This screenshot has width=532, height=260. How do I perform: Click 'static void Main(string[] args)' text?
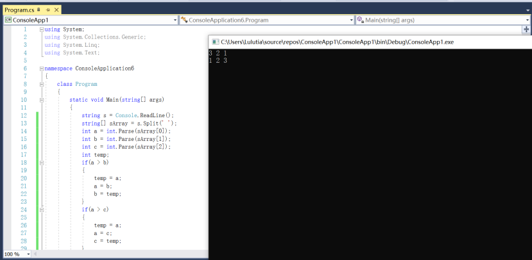tap(117, 100)
